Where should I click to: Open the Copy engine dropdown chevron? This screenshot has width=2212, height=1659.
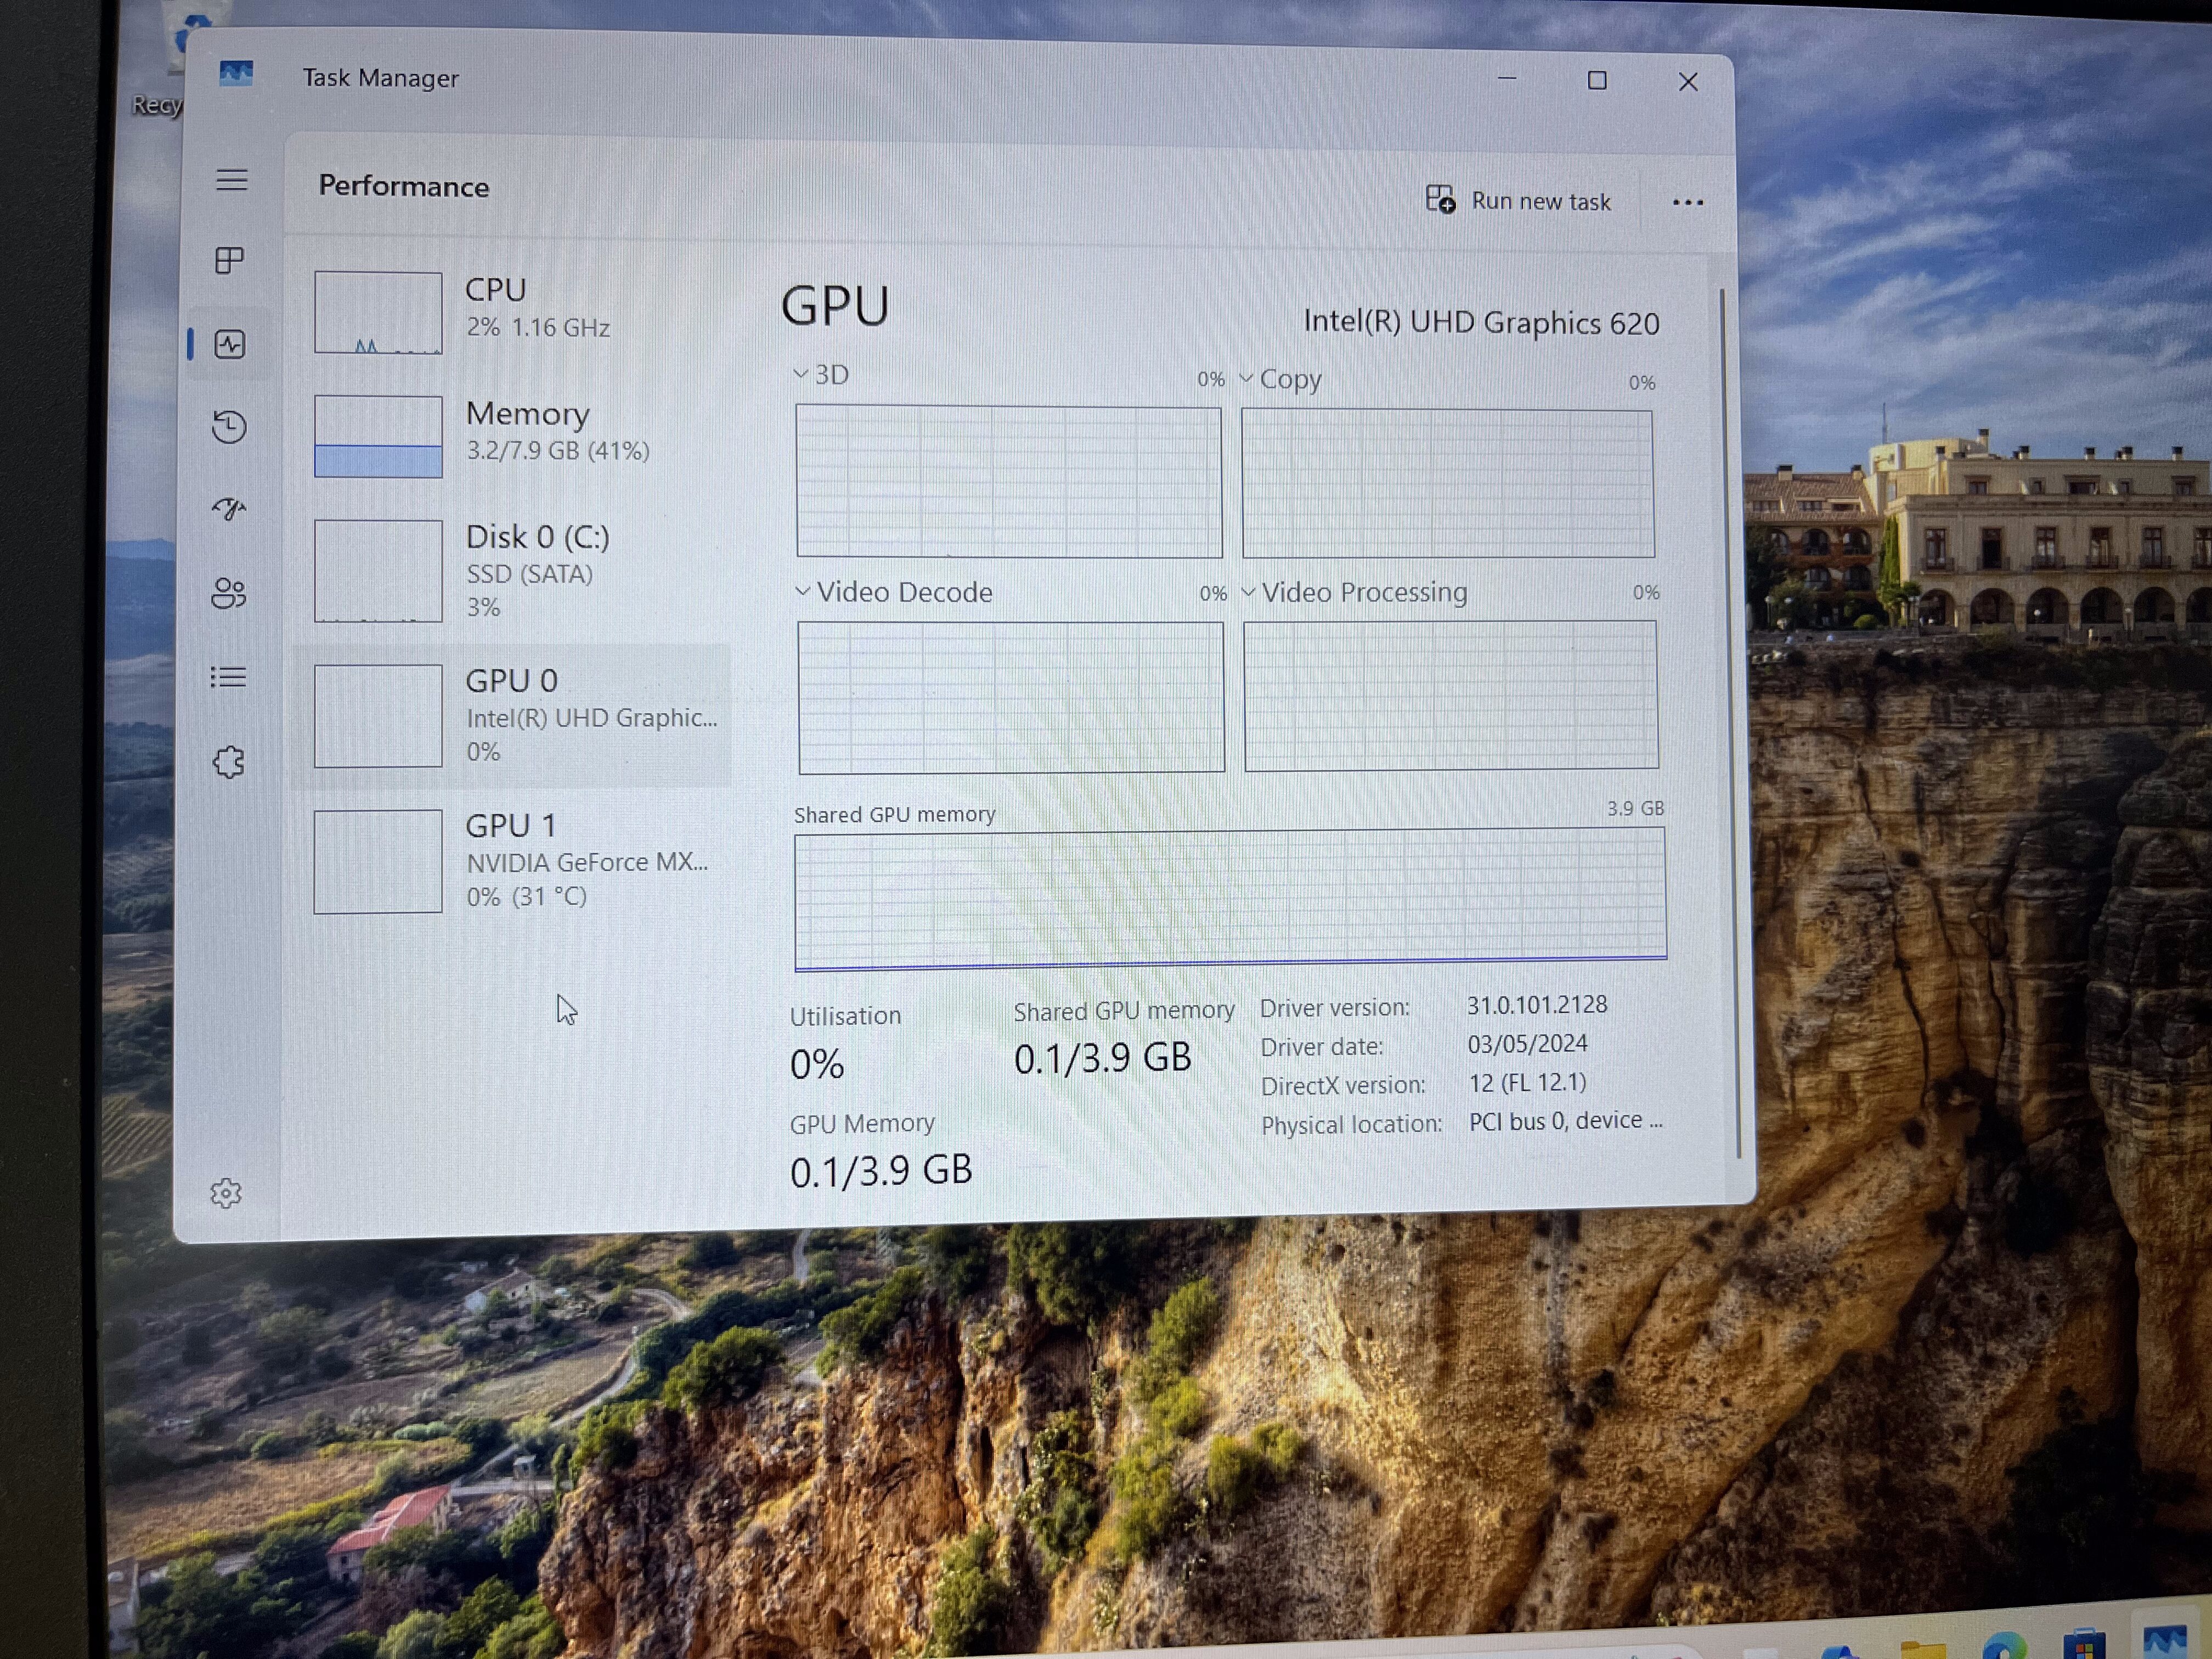pos(1246,379)
